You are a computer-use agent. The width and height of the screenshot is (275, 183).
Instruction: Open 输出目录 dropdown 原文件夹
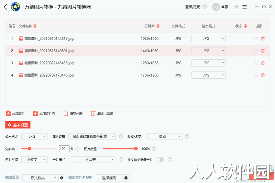(40, 178)
